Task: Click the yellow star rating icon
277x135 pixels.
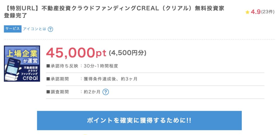Action: point(247,12)
